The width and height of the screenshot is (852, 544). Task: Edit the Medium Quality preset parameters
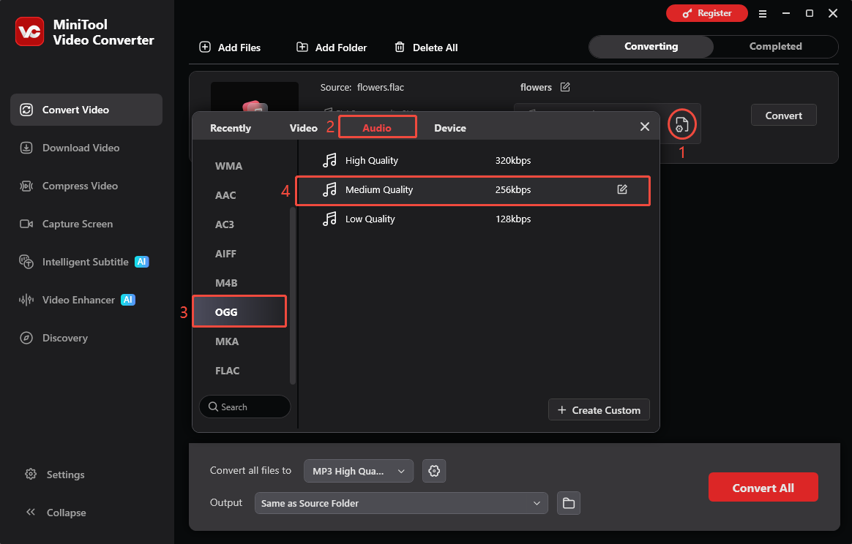[622, 189]
